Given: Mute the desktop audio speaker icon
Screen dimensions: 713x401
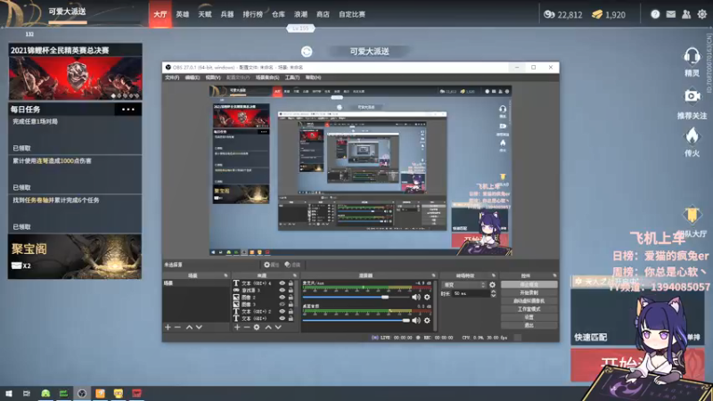Looking at the screenshot, I should click(416, 321).
